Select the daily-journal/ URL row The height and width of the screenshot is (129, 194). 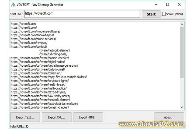click(x=38, y=69)
